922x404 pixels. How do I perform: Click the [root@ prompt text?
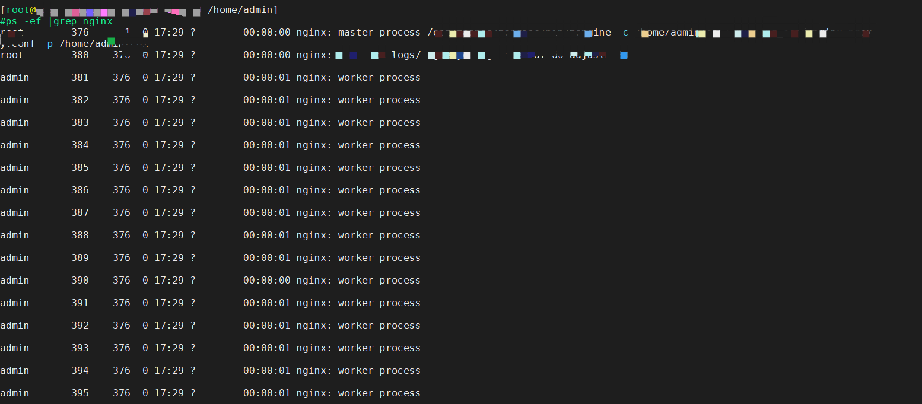click(x=18, y=10)
